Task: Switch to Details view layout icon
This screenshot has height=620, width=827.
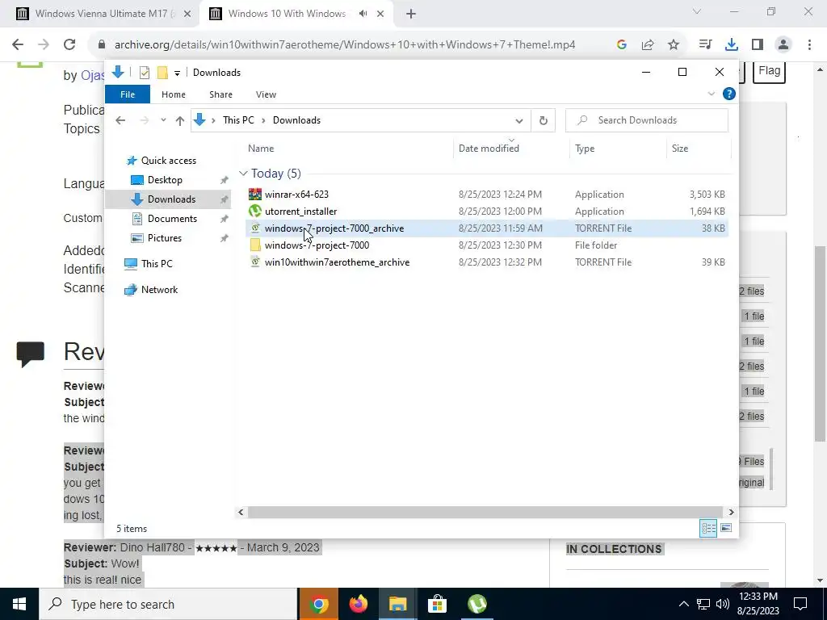Action: [707, 528]
